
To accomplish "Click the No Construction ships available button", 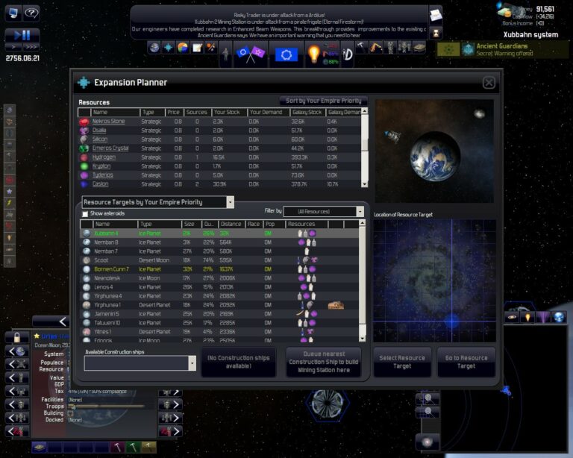I will pyautogui.click(x=239, y=362).
